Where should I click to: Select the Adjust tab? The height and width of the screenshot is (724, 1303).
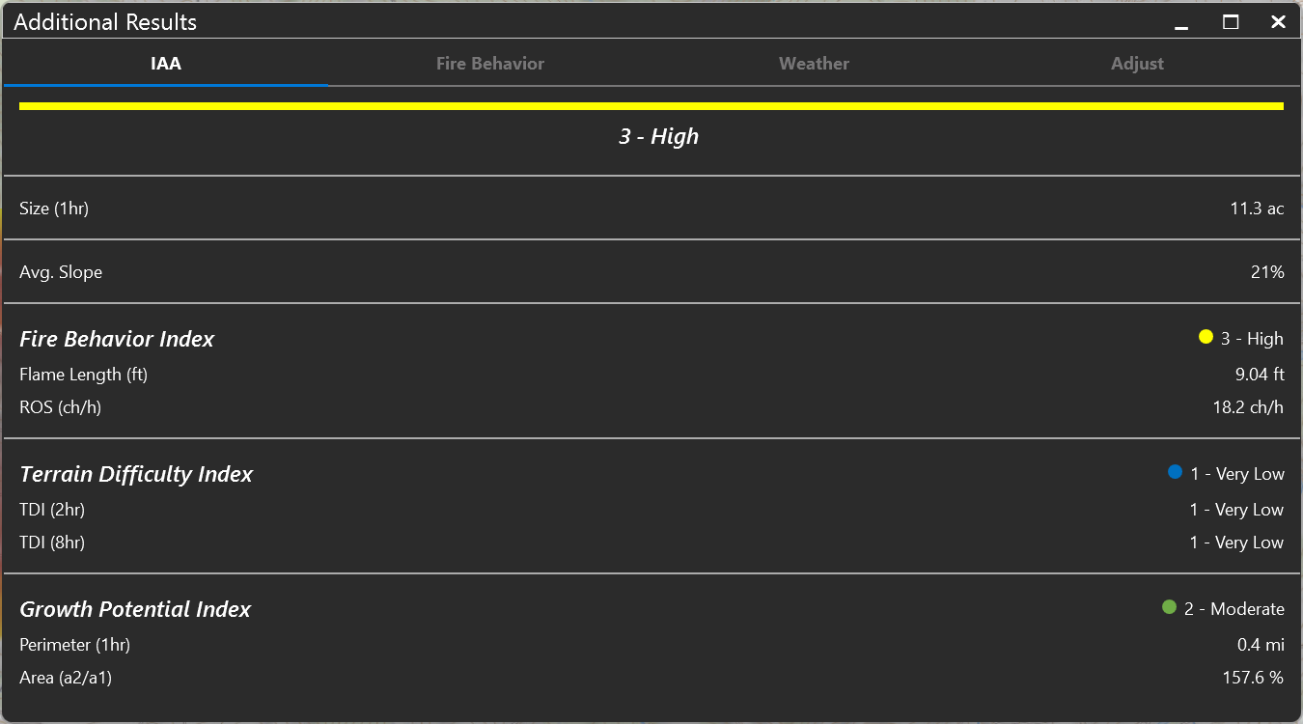coord(1137,64)
